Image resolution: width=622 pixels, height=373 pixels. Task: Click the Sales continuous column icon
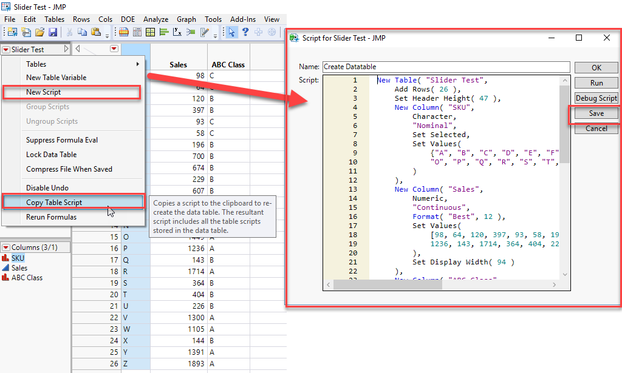coord(6,267)
